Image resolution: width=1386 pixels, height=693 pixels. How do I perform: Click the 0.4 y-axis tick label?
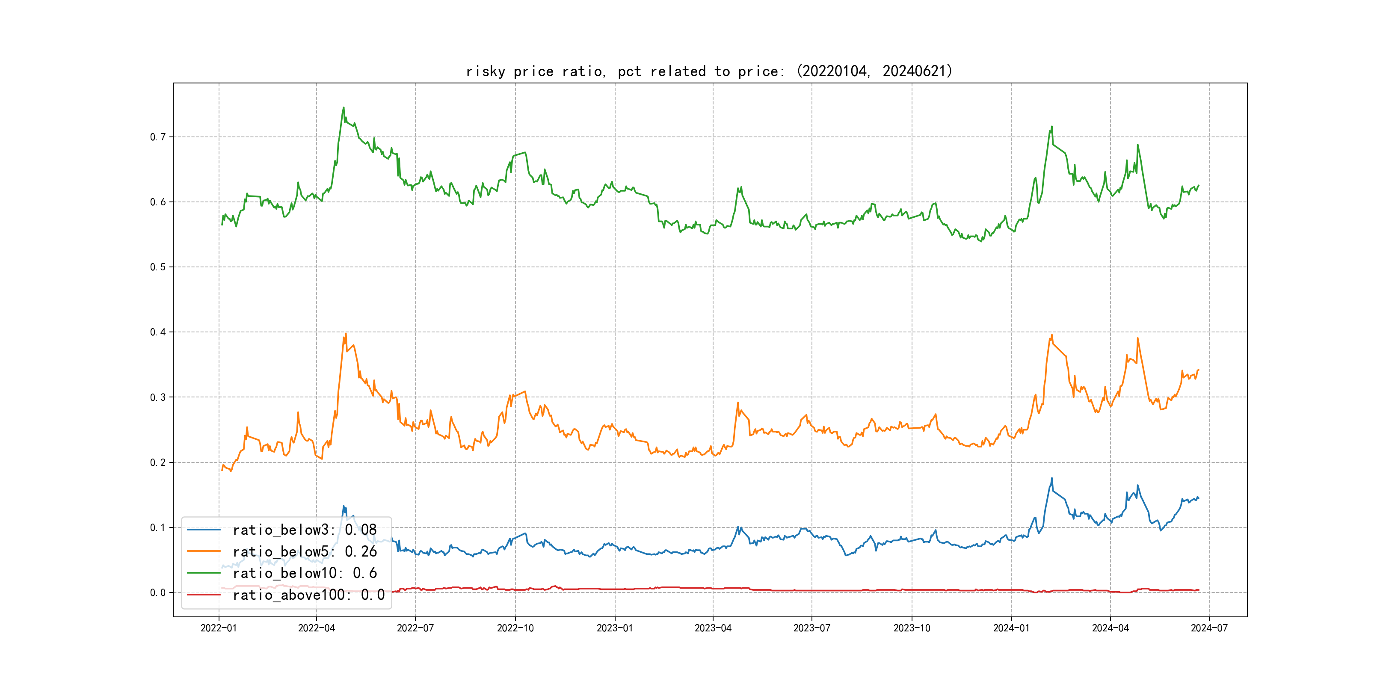(158, 332)
